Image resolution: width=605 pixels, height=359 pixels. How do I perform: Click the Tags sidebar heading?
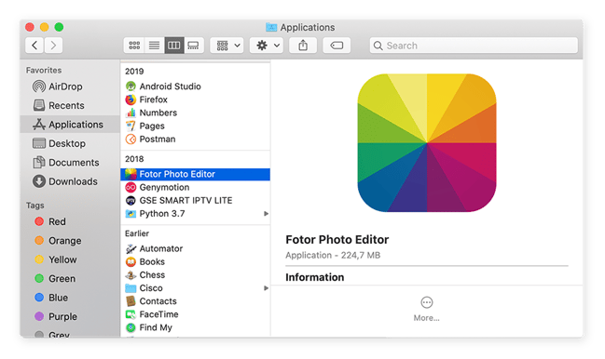35,206
